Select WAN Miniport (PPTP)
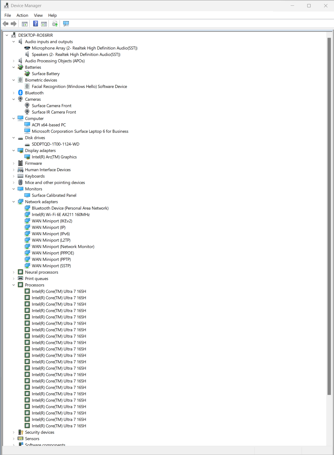 51,260
